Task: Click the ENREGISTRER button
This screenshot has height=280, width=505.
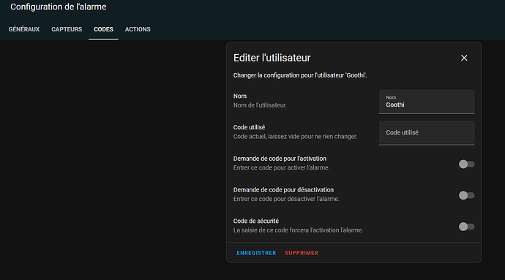Action: coord(256,253)
